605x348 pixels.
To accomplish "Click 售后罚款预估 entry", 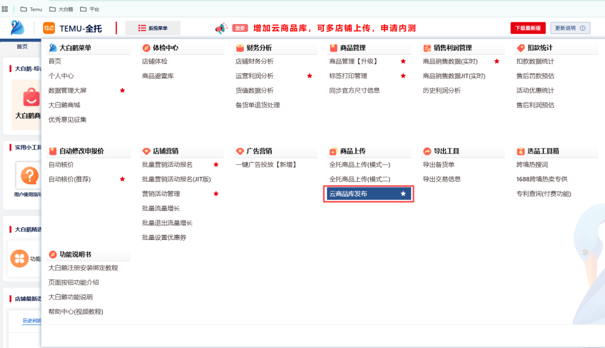I will tap(535, 76).
